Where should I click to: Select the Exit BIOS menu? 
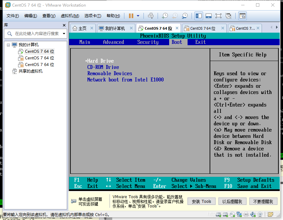[x=200, y=42]
